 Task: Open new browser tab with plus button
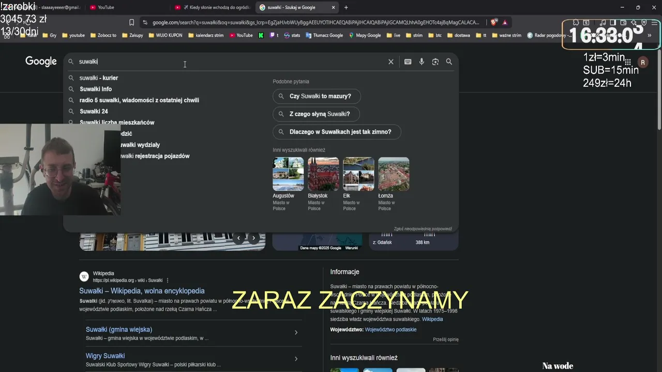click(346, 7)
